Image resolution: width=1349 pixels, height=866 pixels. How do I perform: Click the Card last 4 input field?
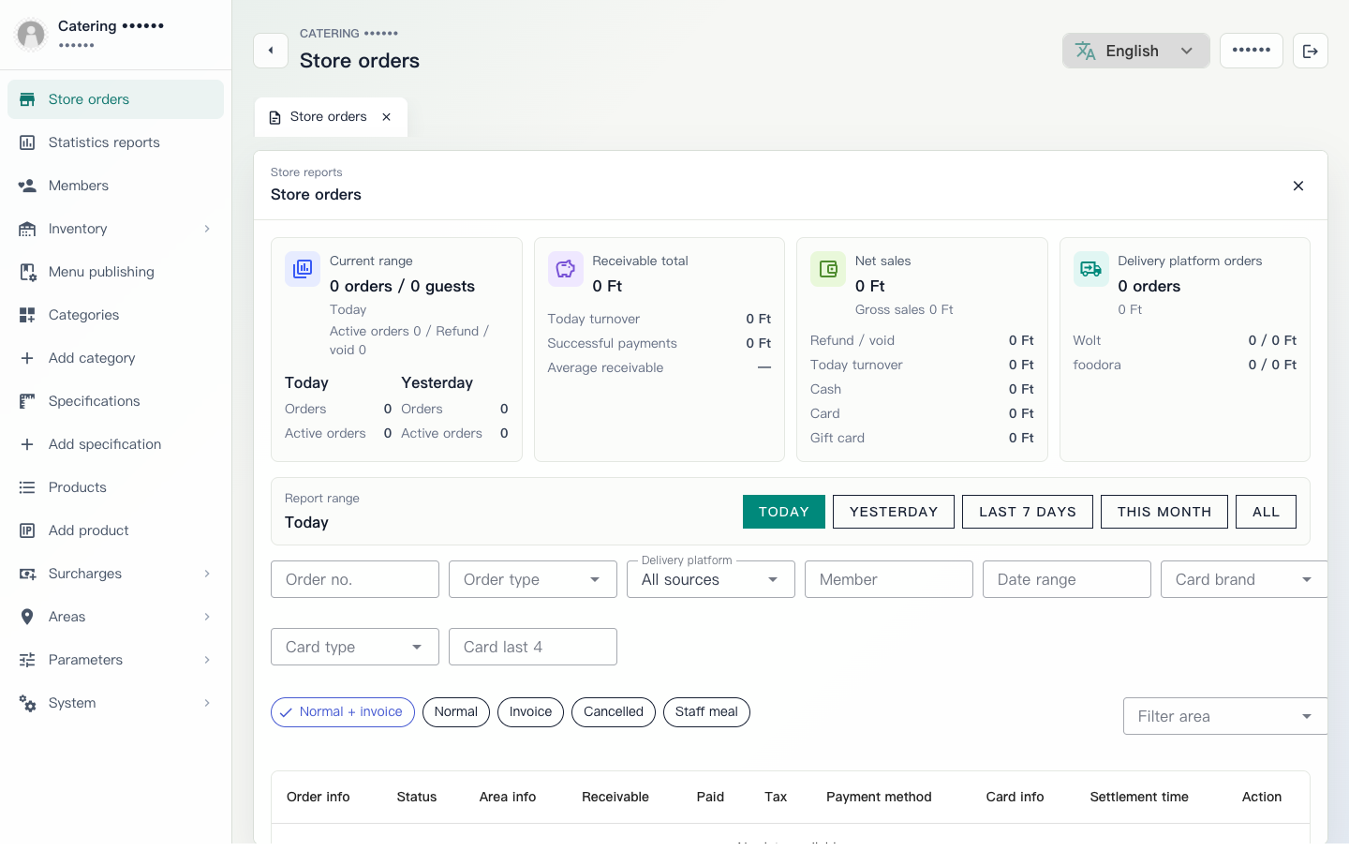[x=533, y=647]
